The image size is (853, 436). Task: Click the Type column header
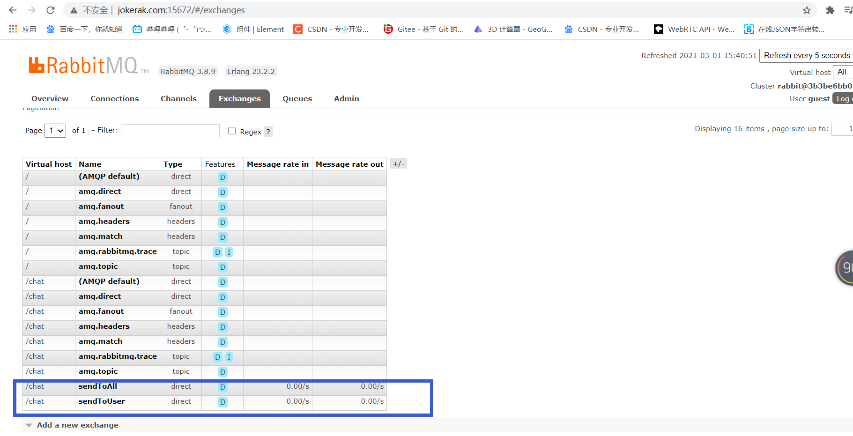pos(173,164)
